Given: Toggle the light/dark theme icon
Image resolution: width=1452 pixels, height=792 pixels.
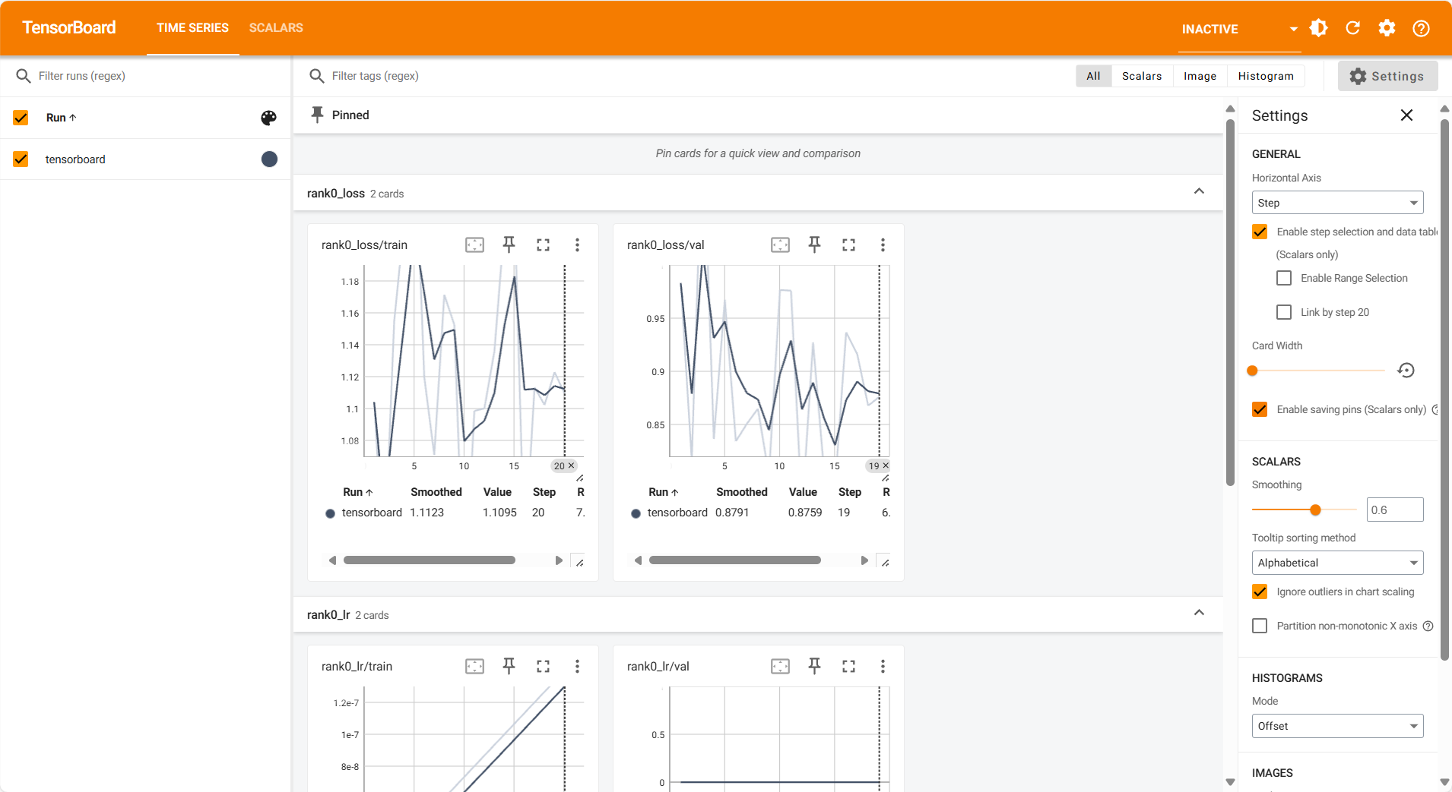Looking at the screenshot, I should (1319, 28).
